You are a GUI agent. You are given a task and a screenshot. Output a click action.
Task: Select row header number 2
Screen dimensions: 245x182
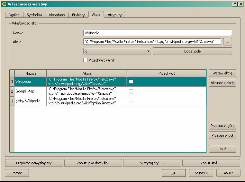(x=12, y=91)
